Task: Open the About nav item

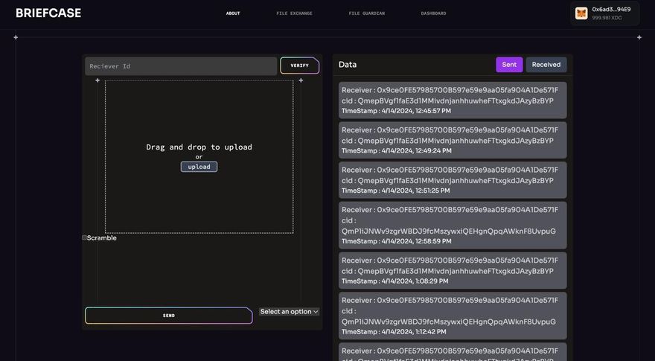Action: pyautogui.click(x=233, y=13)
